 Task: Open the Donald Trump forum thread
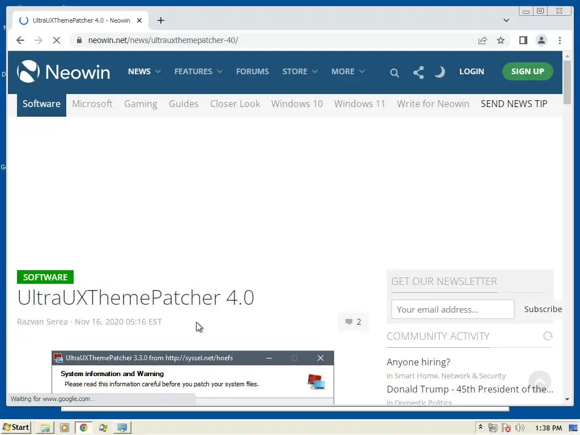tap(470, 389)
